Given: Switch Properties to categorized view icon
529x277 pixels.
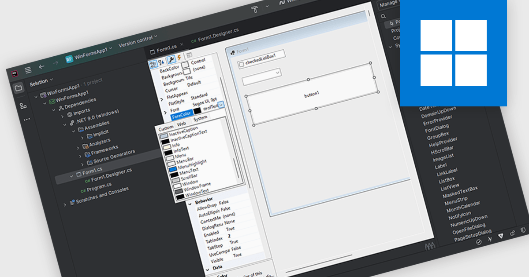Looking at the screenshot, I should (x=153, y=64).
